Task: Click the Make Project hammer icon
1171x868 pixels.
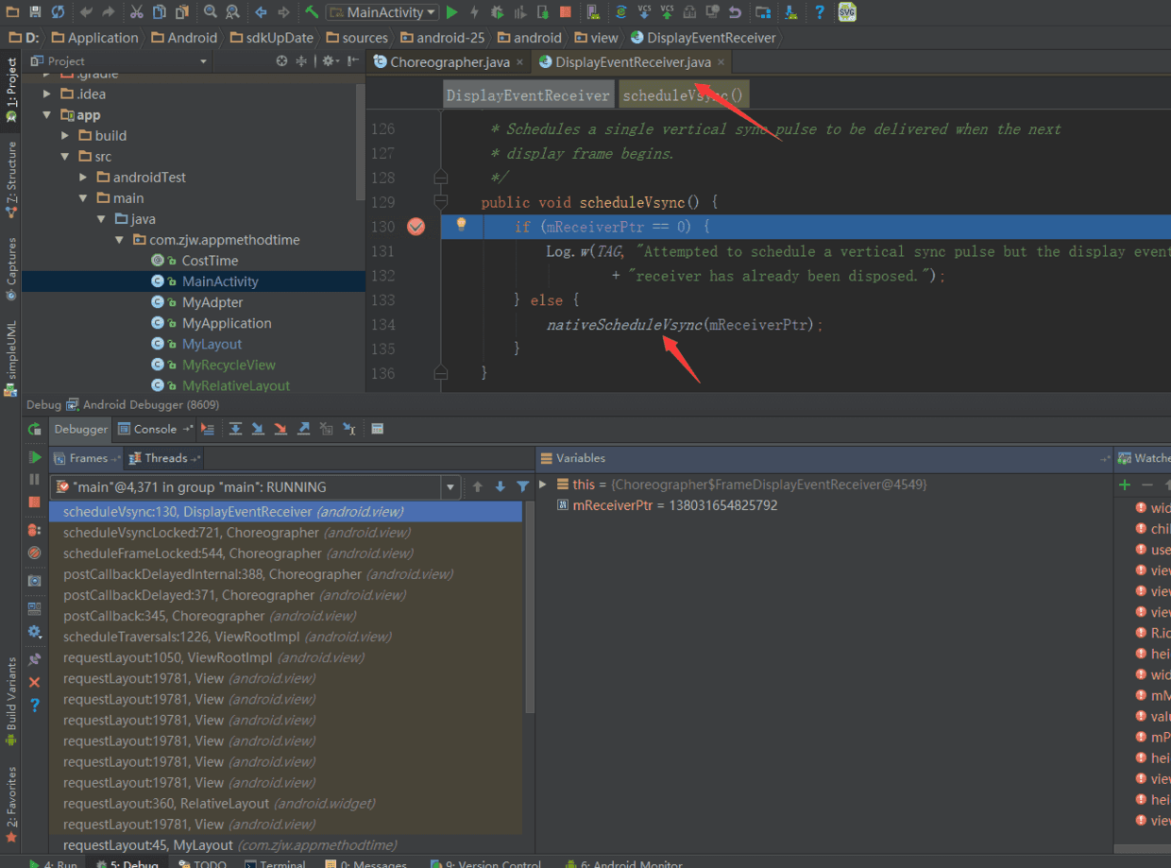Action: point(312,12)
